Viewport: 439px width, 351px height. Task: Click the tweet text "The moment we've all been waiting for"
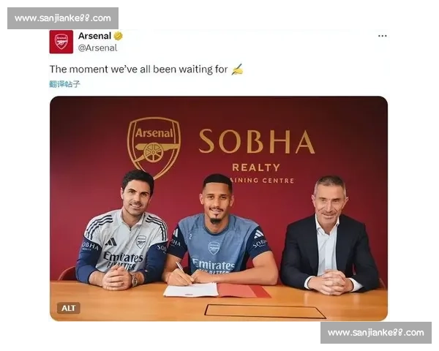pos(138,69)
